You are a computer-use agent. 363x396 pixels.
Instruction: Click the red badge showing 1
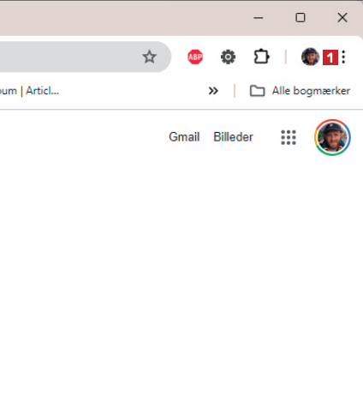point(330,57)
